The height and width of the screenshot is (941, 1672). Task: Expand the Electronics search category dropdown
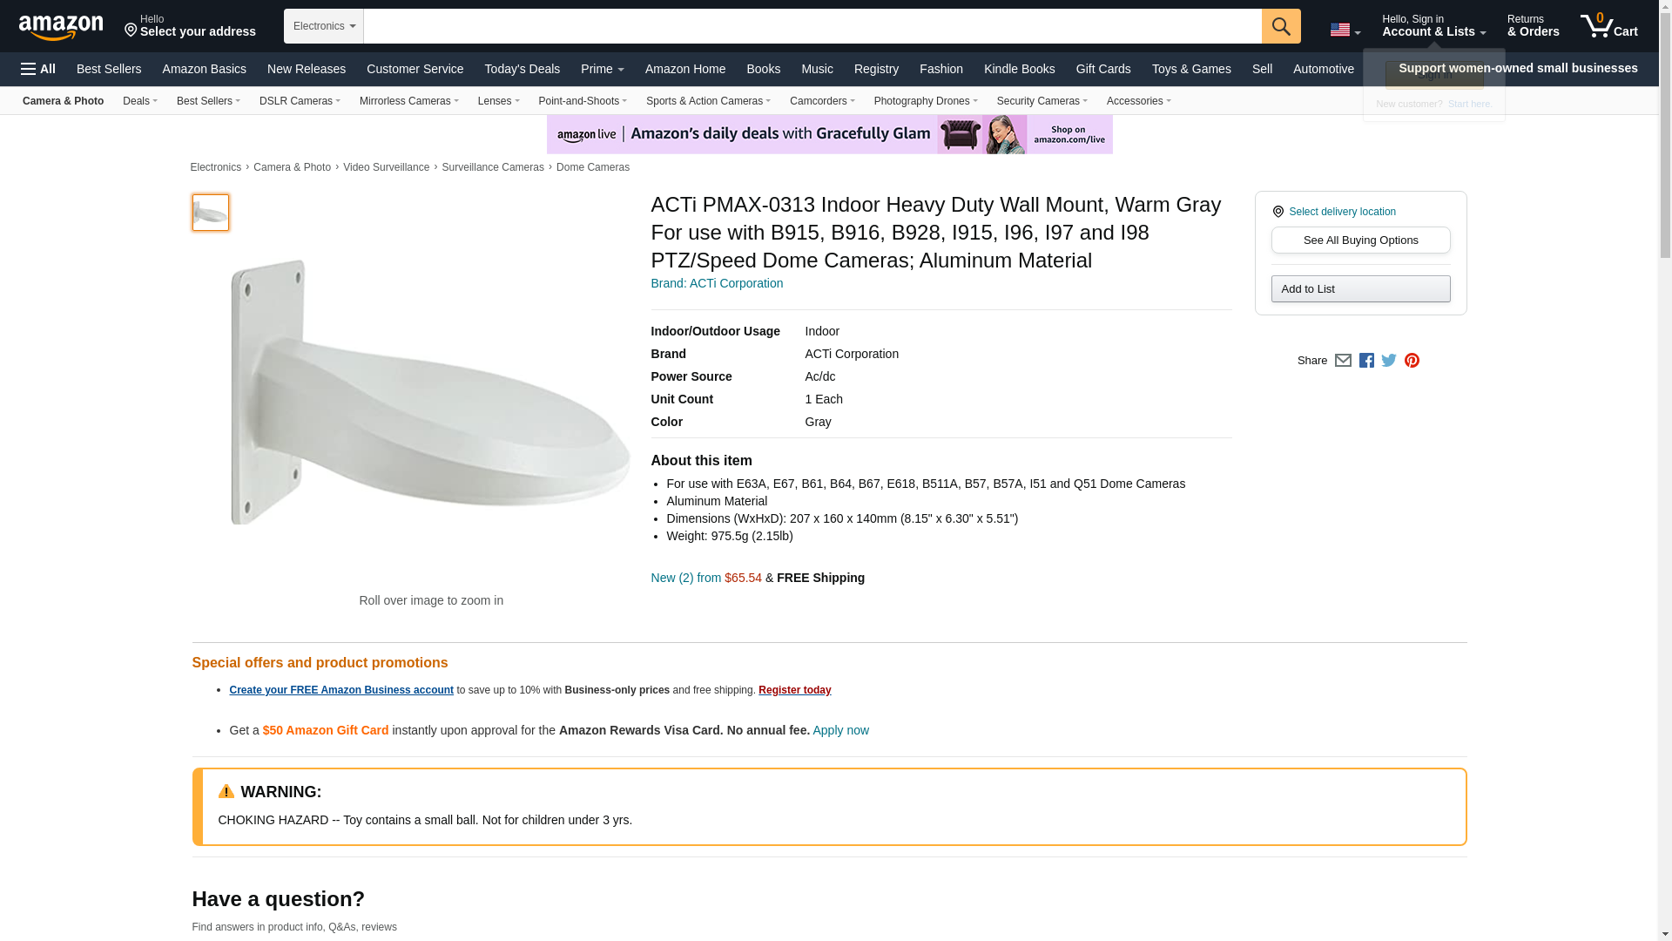pyautogui.click(x=324, y=26)
